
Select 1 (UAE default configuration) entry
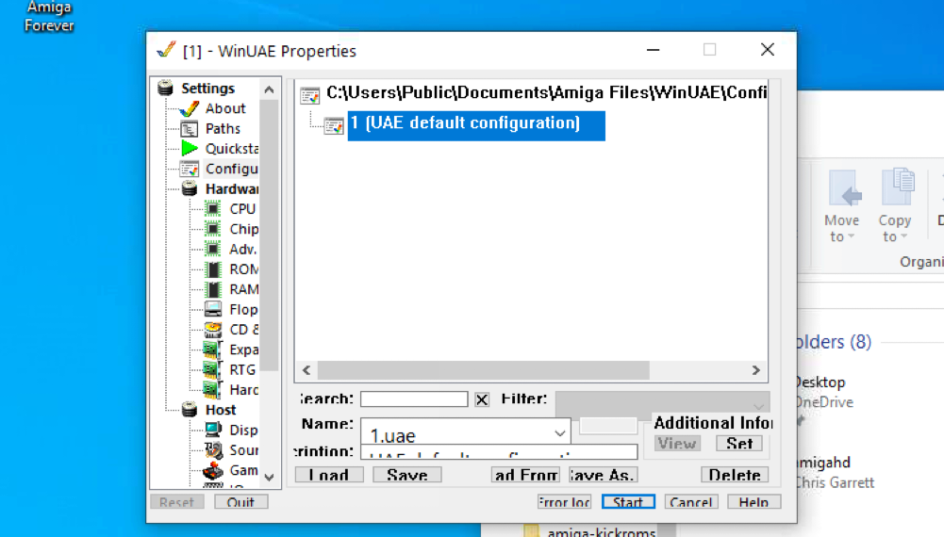tap(476, 125)
